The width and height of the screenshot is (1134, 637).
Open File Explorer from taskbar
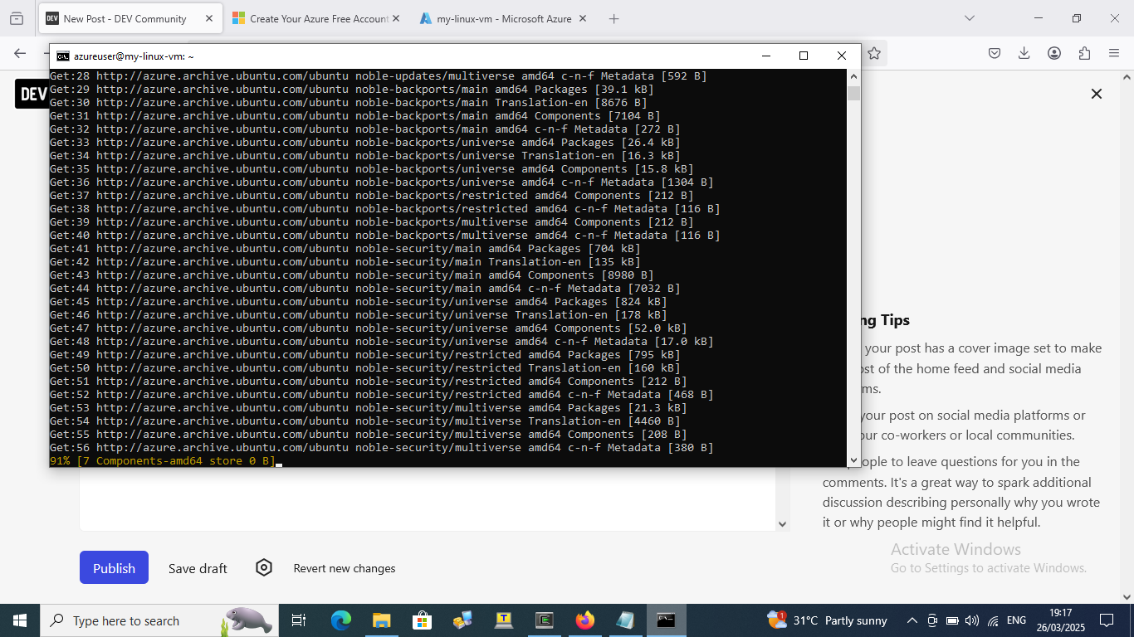pyautogui.click(x=381, y=620)
